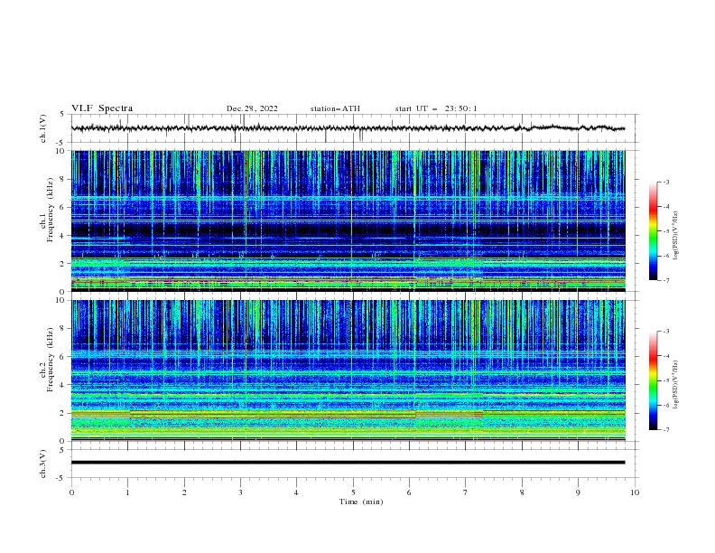Click the "5" tick on ch.3(V) axis
This screenshot has width=715, height=553.
tap(62, 450)
